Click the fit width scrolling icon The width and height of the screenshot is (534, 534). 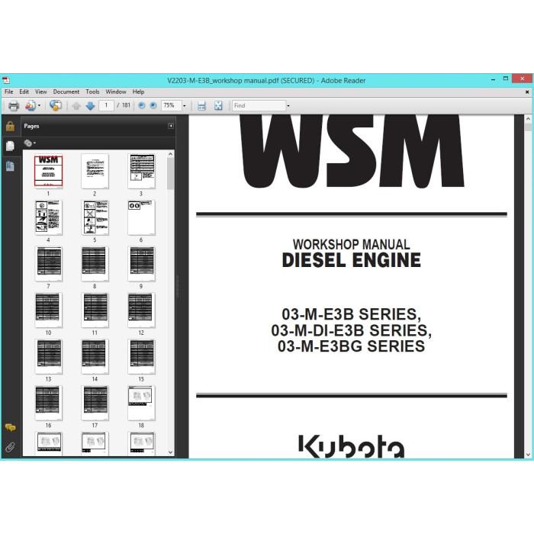pyautogui.click(x=201, y=106)
